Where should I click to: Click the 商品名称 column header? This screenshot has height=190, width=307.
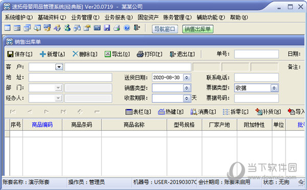pyautogui.click(x=134, y=125)
